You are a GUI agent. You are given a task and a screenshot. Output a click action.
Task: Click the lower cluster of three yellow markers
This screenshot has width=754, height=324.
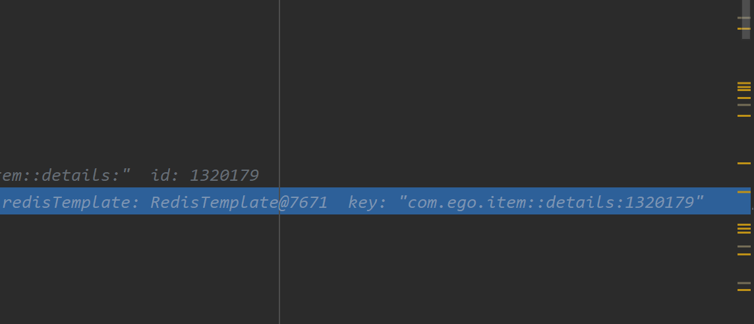point(744,228)
